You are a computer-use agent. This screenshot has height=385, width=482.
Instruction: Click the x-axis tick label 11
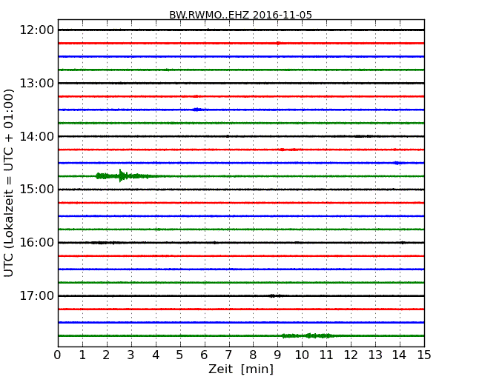(x=326, y=355)
